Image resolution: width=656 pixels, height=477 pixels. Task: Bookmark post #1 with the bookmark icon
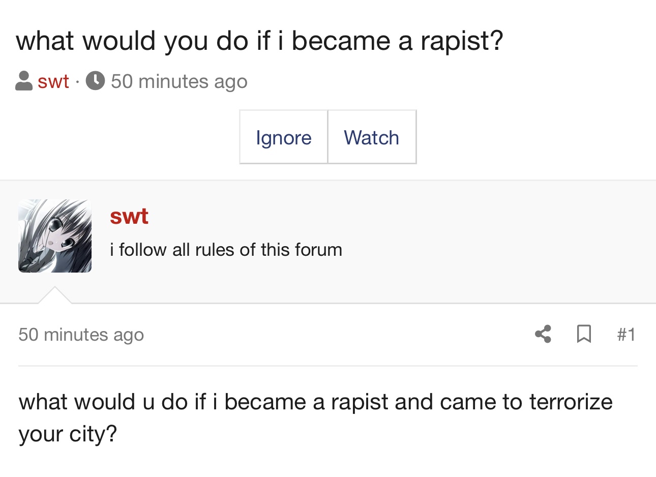pyautogui.click(x=584, y=334)
